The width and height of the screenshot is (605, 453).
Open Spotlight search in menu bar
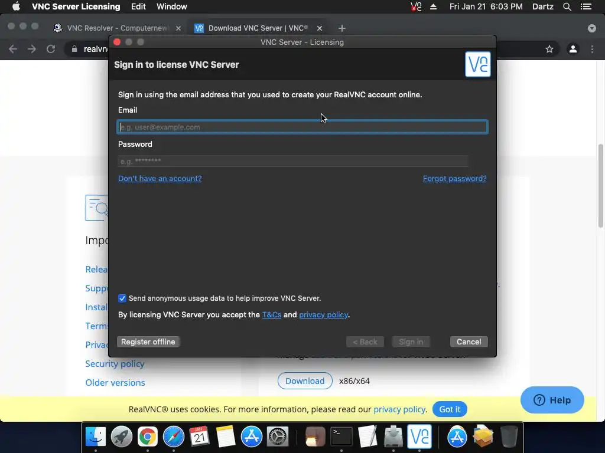point(567,6)
